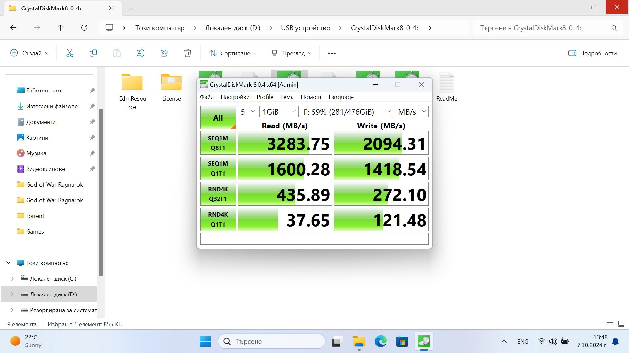Image resolution: width=629 pixels, height=353 pixels.
Task: Open the Файл menu in CrystalDiskMark
Action: (x=207, y=97)
